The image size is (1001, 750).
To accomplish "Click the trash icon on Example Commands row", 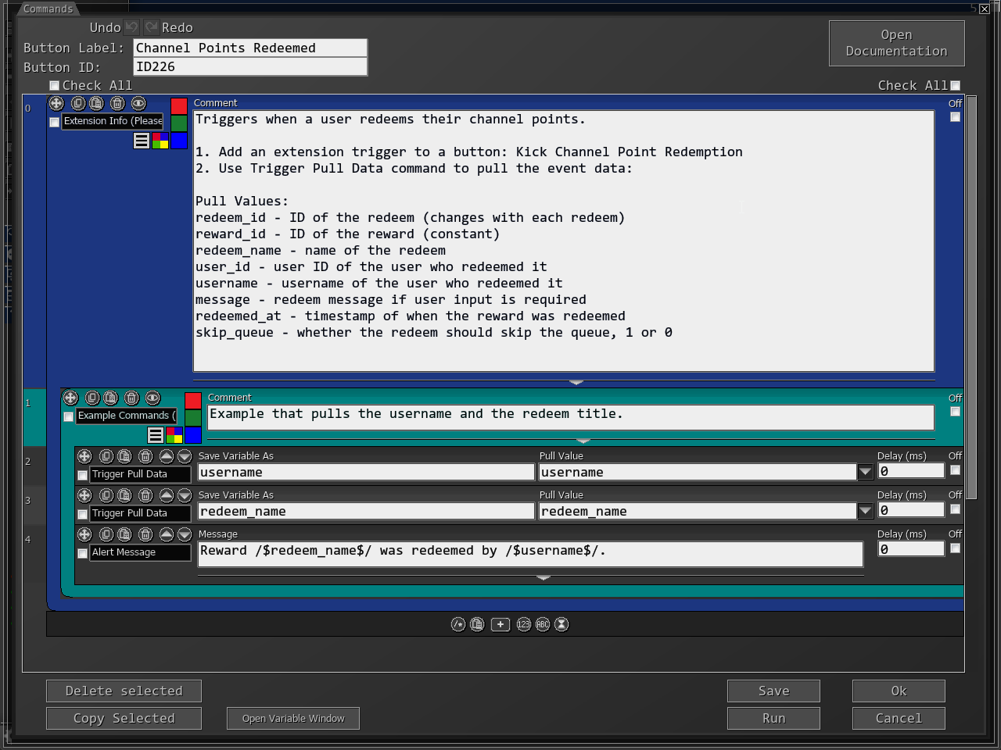I will click(x=131, y=398).
